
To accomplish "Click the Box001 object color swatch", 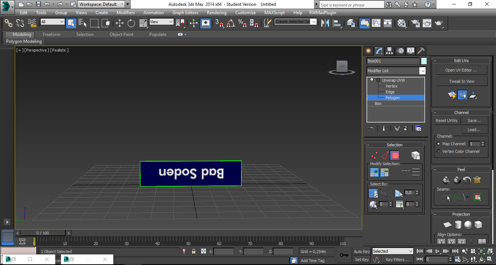I will 424,61.
